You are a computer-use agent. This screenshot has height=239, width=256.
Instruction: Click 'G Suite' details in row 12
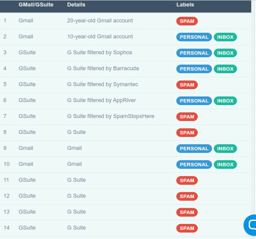point(76,196)
